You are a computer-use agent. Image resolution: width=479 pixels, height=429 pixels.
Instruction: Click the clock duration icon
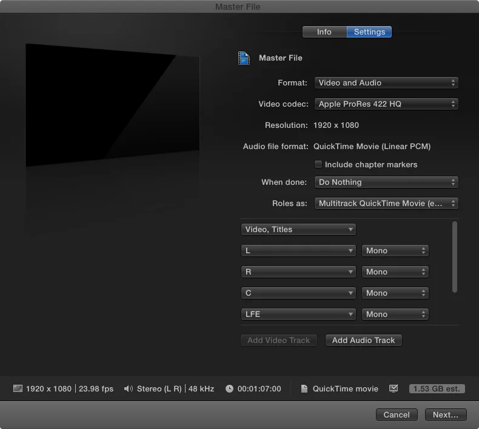[229, 388]
